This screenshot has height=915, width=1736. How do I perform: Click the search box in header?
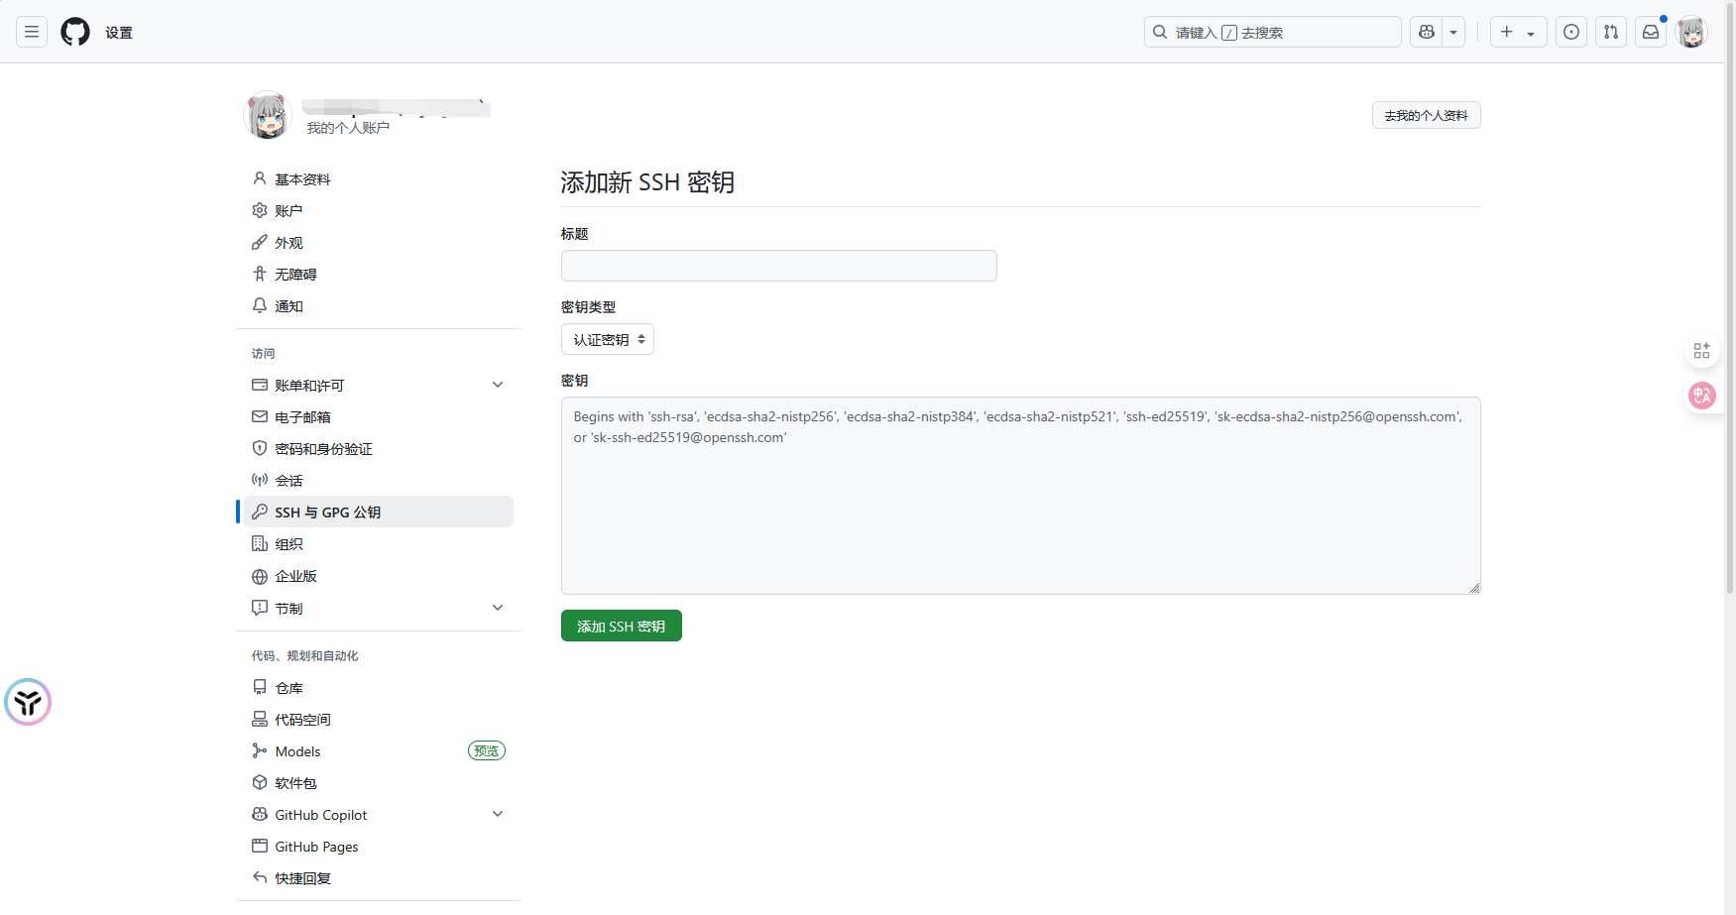1272,32
